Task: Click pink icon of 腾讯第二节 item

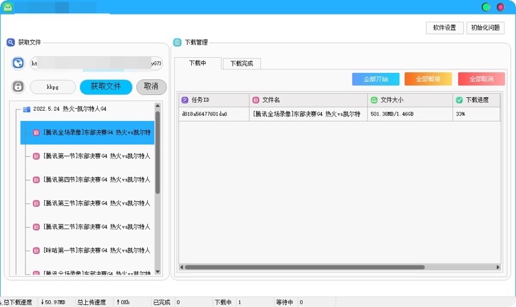Action: tap(36, 227)
